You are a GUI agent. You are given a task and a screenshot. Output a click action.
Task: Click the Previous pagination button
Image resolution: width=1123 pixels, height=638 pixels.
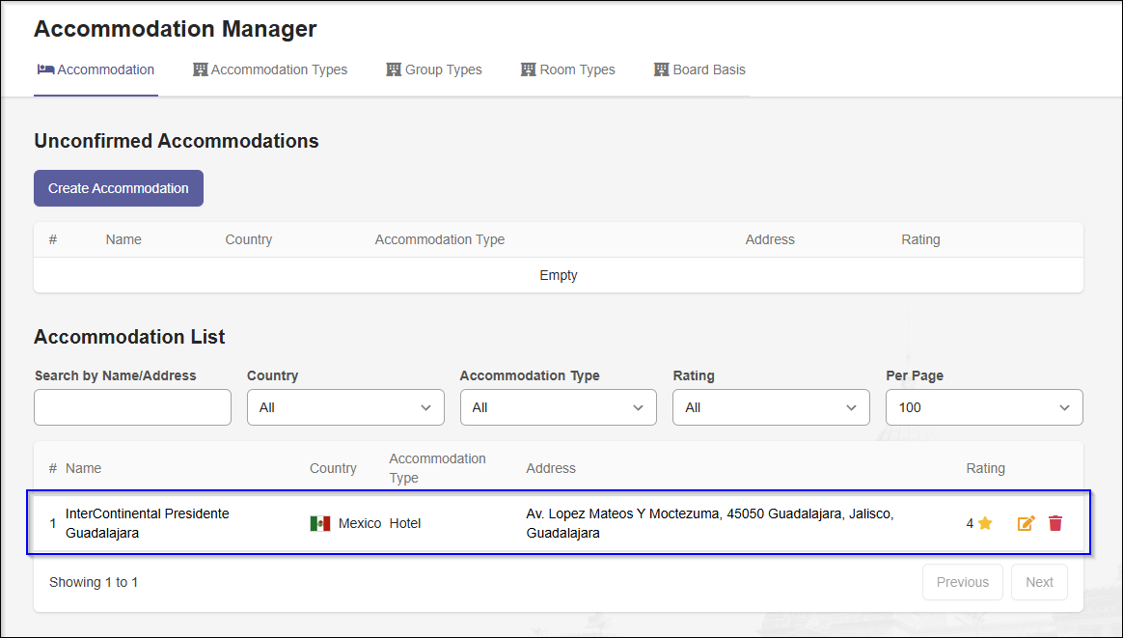[x=962, y=582]
